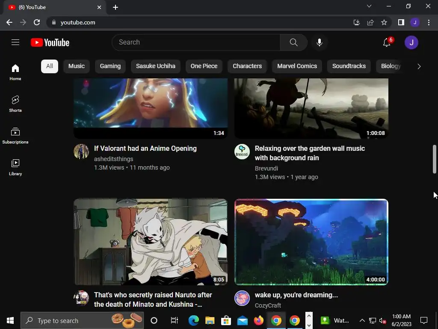Open 'That's who secretly raised Naruto' title
The image size is (438, 329).
click(x=153, y=299)
